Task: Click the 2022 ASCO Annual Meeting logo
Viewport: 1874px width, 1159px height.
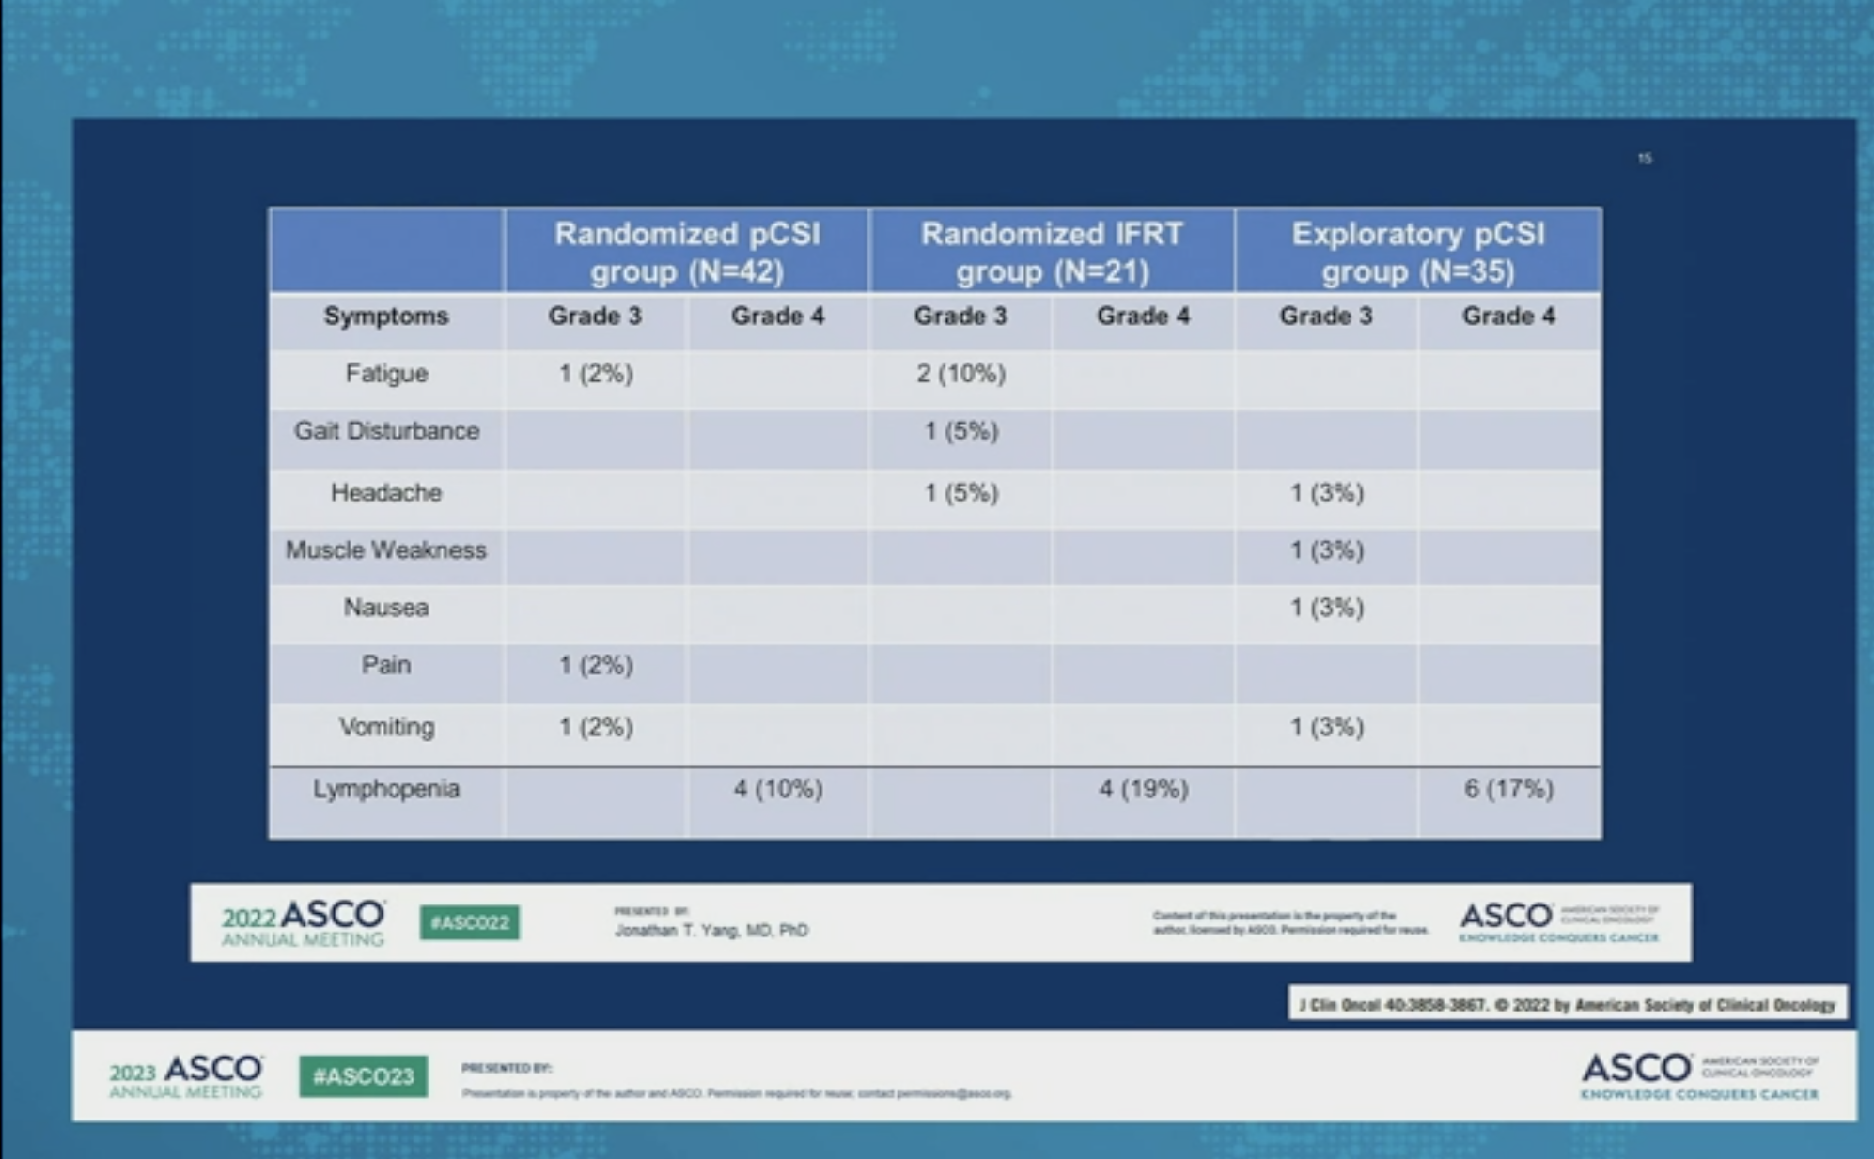Action: point(303,922)
